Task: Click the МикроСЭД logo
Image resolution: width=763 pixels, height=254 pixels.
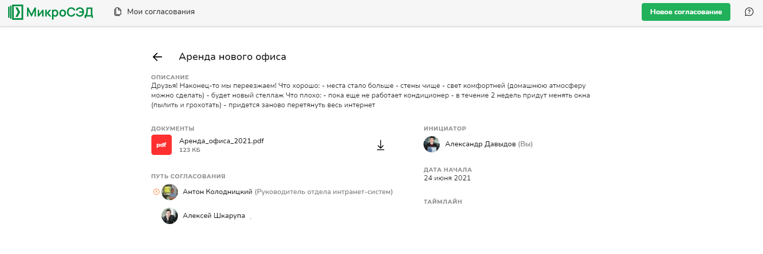Action: [x=51, y=12]
